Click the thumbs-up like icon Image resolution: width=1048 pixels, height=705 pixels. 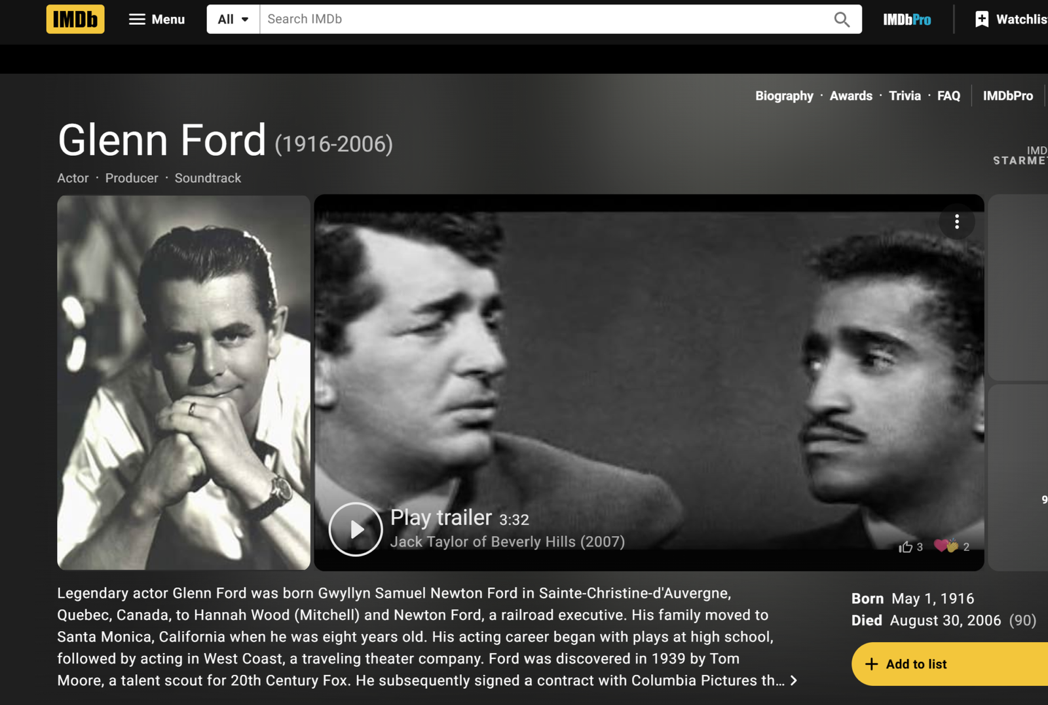click(x=906, y=546)
